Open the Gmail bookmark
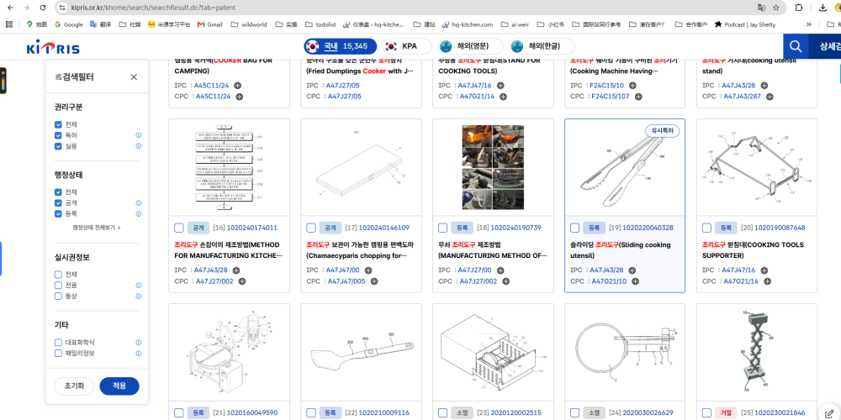The image size is (841, 420). 209,24
